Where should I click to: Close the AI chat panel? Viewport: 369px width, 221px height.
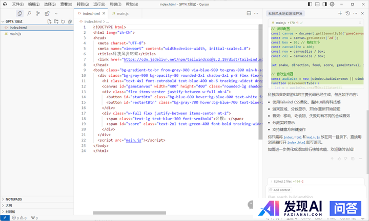[x=362, y=13]
